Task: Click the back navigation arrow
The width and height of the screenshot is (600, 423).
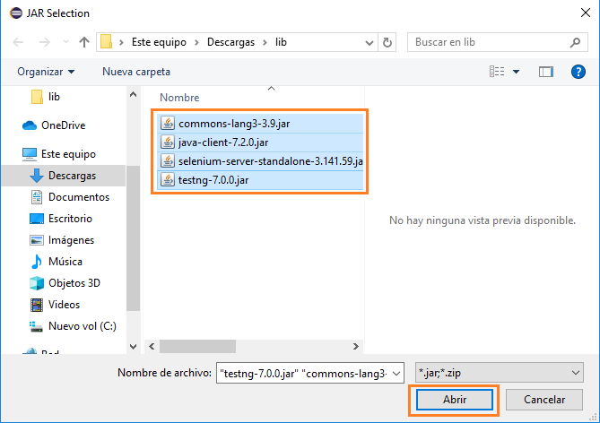Action: coord(20,42)
